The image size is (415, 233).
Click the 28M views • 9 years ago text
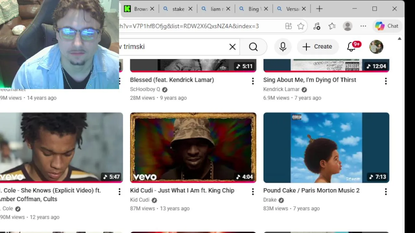pyautogui.click(x=158, y=98)
